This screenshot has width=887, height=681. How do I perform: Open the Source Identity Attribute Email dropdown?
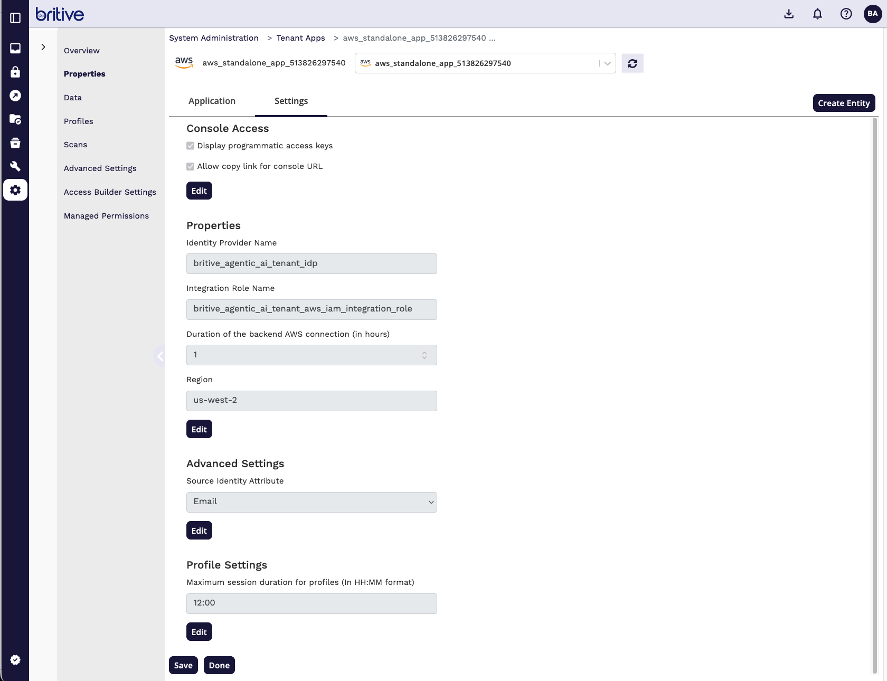[x=312, y=502]
